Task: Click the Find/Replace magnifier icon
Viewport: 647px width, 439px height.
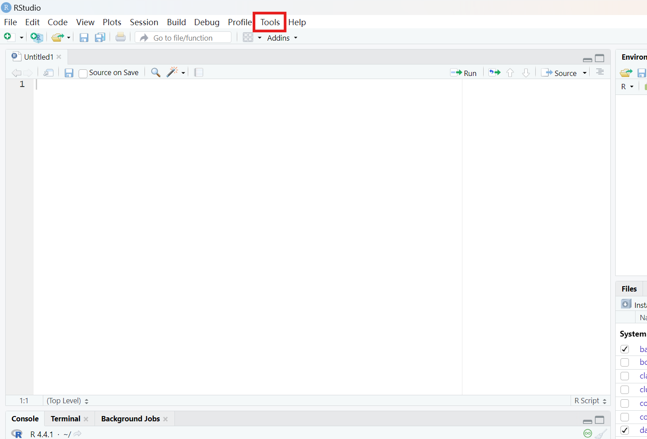Action: click(x=155, y=72)
